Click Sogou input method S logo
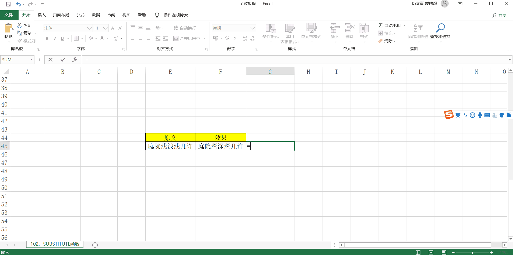Image resolution: width=513 pixels, height=255 pixels. [449, 115]
